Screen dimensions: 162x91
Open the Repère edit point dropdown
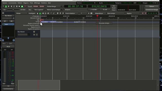pos(133,13)
